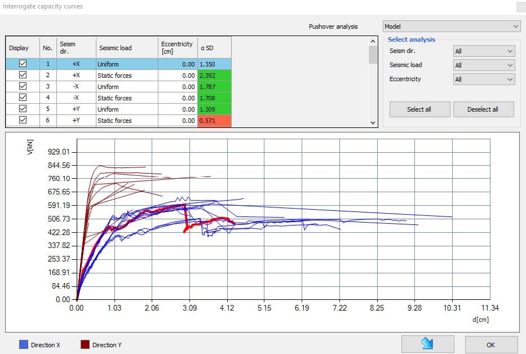Open the Eccentricity filter dropdown
Viewport: 526px width, 354px height.
tap(484, 79)
